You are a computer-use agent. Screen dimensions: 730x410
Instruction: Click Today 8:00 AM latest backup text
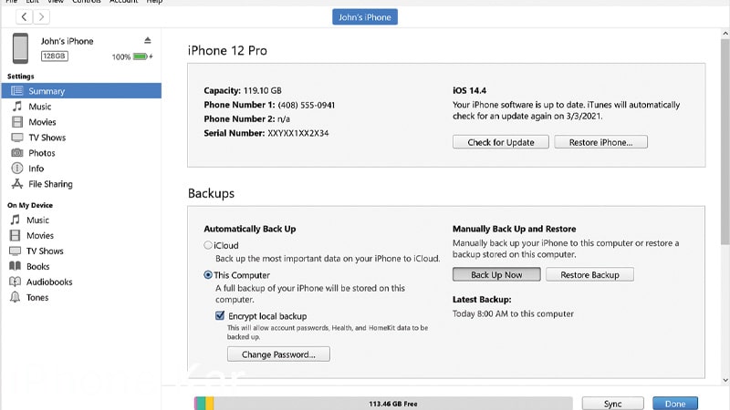pos(513,313)
